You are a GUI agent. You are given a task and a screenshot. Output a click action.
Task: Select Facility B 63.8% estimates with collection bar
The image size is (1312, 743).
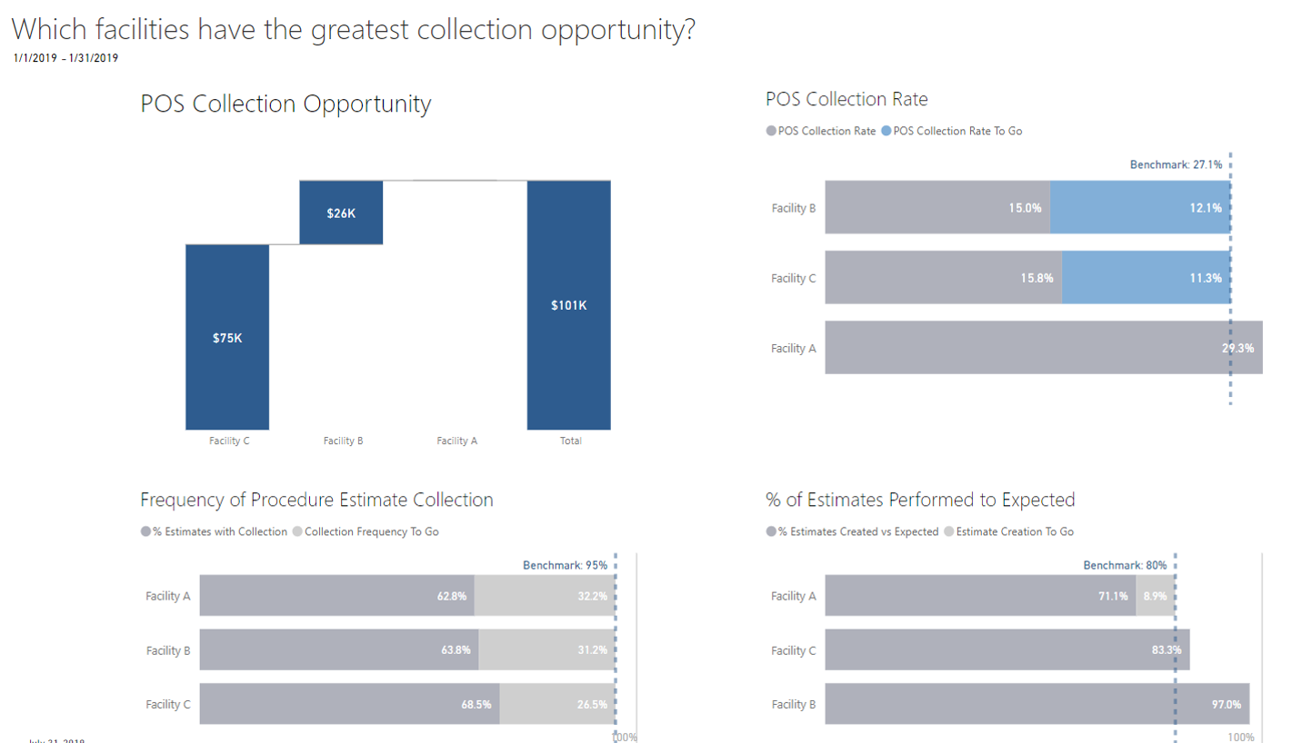(x=339, y=649)
